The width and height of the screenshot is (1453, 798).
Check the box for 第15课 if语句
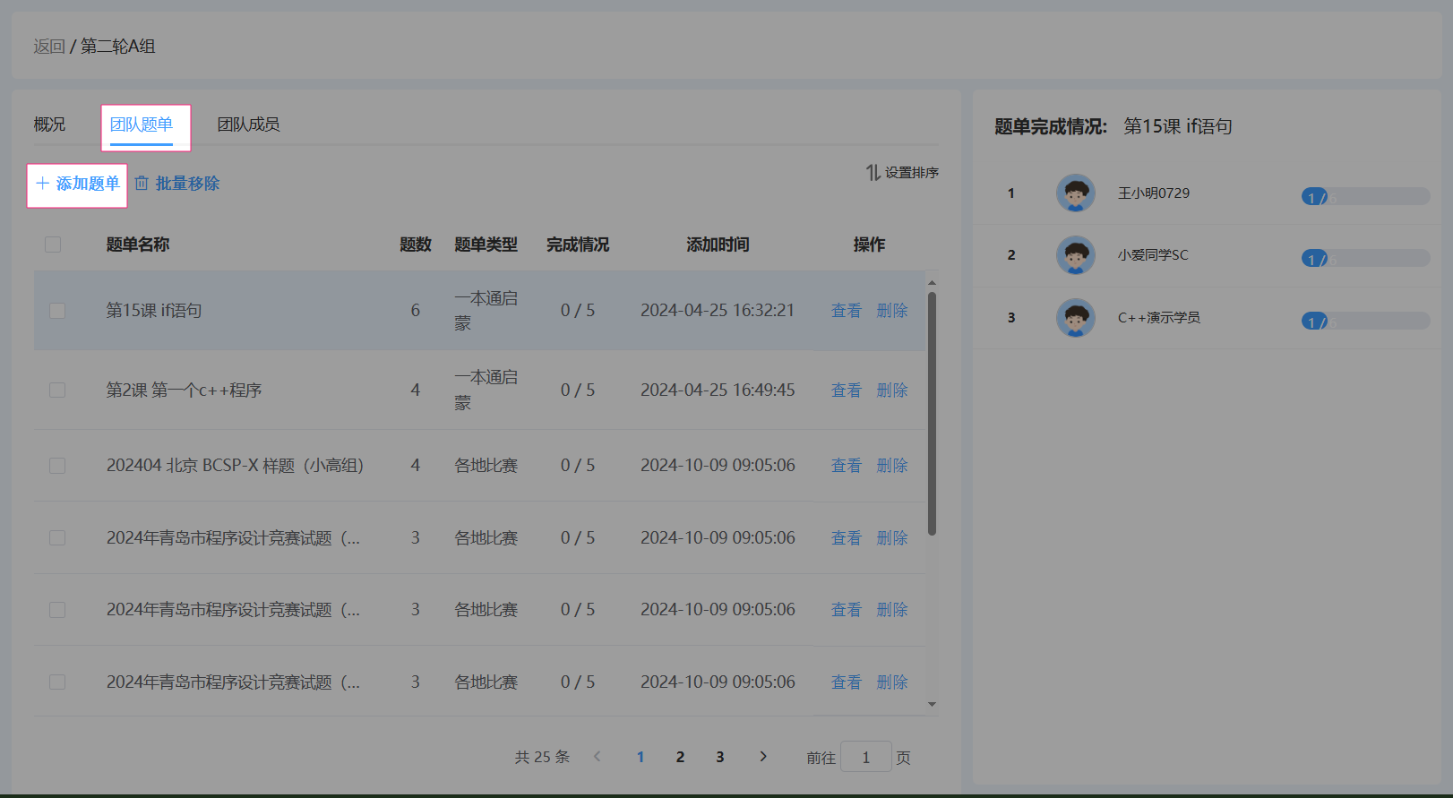tap(57, 311)
